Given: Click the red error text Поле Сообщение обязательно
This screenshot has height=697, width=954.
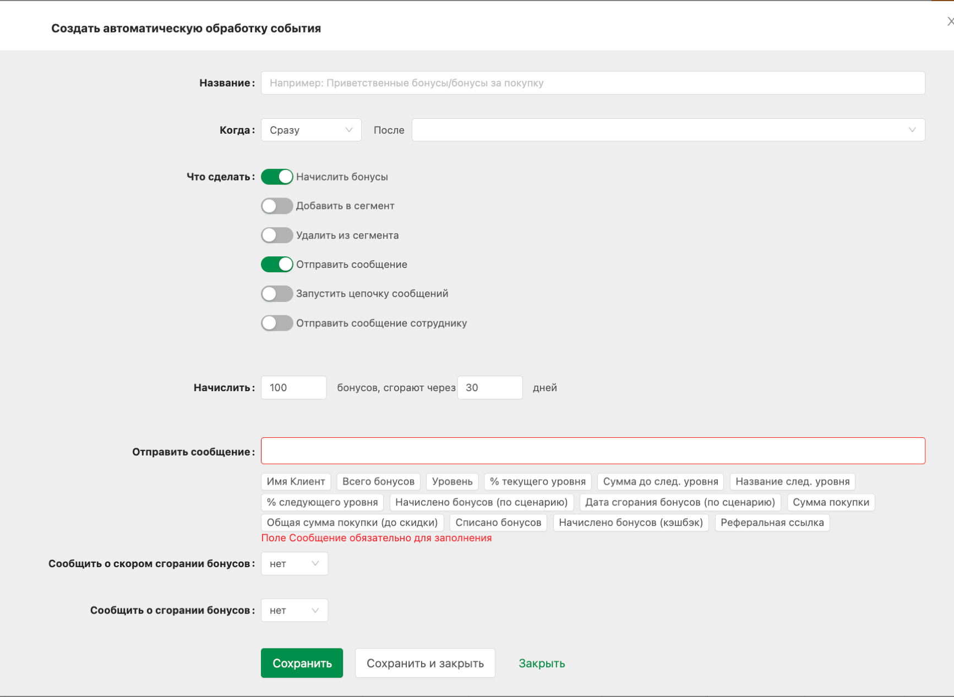Looking at the screenshot, I should click(377, 538).
